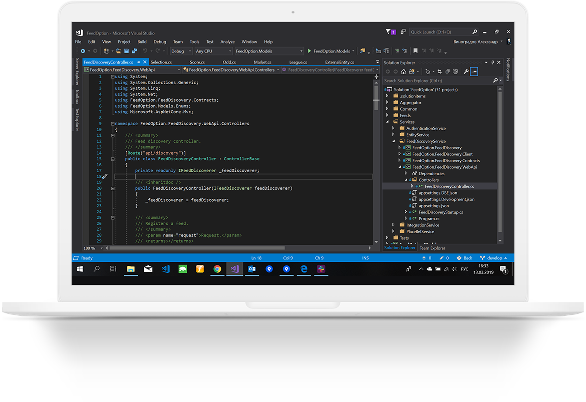Screen dimensions: 586x402
Task: Open the FeedOption.FeedDiscovery.WebApi project dropdown
Action: (132, 70)
